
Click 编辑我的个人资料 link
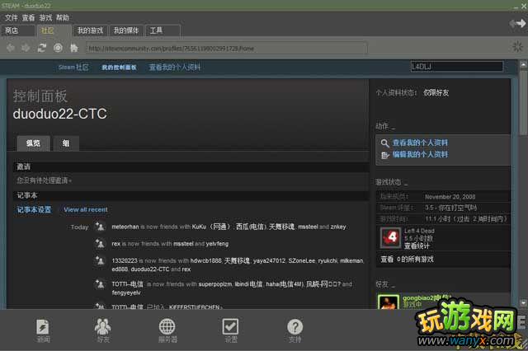click(420, 155)
